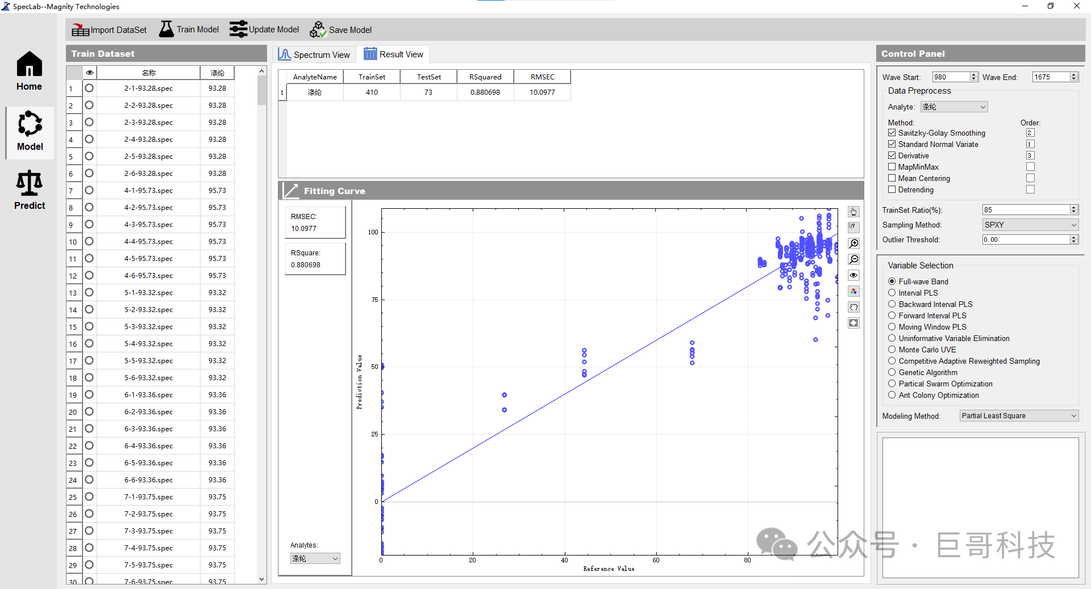The height and width of the screenshot is (589, 1091).
Task: Click the Wave Start input field
Action: (x=951, y=77)
